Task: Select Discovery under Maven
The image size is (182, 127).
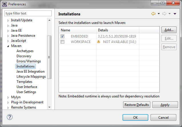Action: (x=24, y=56)
